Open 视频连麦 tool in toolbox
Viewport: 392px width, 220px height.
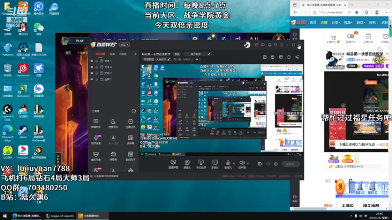96,140
